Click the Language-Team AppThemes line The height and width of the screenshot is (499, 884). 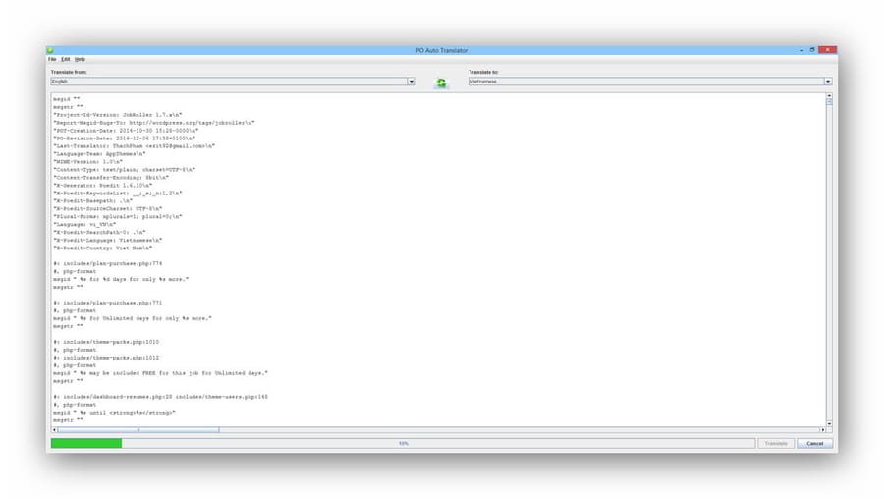click(x=99, y=154)
